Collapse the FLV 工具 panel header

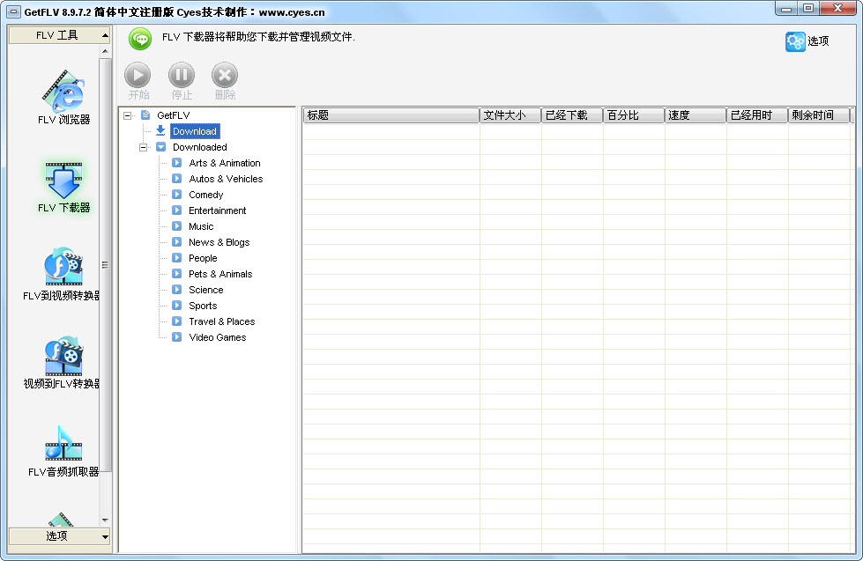(x=59, y=35)
